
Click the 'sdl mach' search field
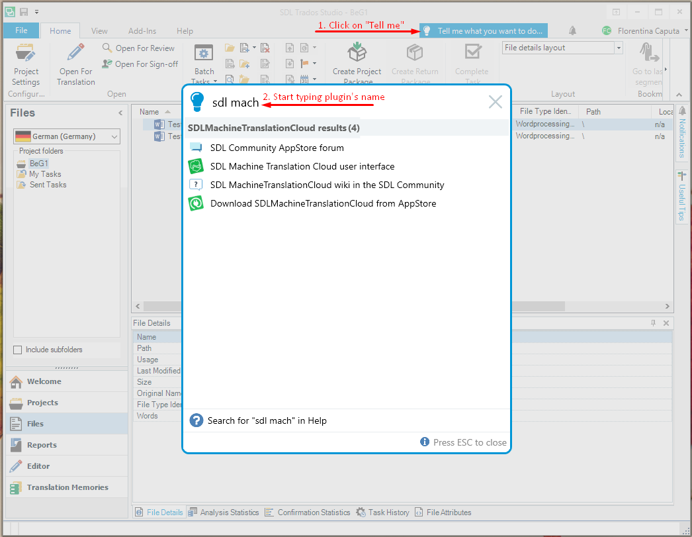[x=236, y=103]
